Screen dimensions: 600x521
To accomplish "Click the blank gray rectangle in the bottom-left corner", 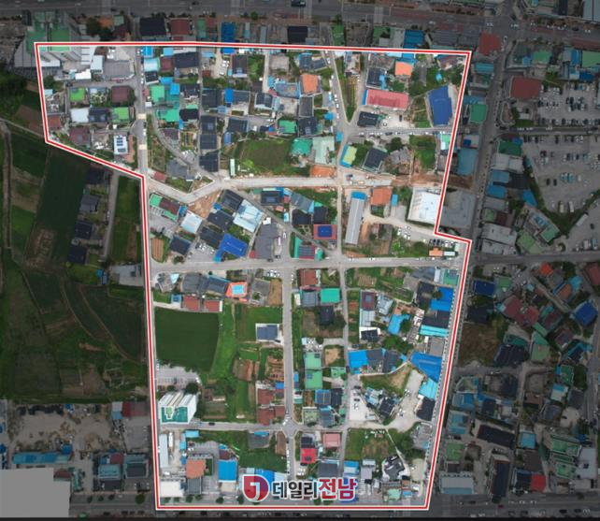I will tap(35, 493).
